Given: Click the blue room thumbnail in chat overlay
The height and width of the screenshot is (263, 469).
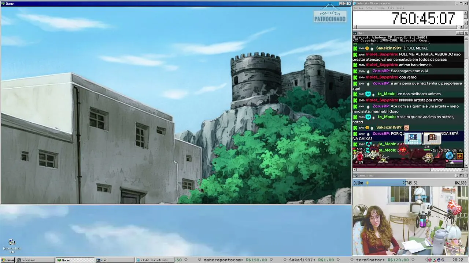Looking at the screenshot, I should [x=413, y=138].
